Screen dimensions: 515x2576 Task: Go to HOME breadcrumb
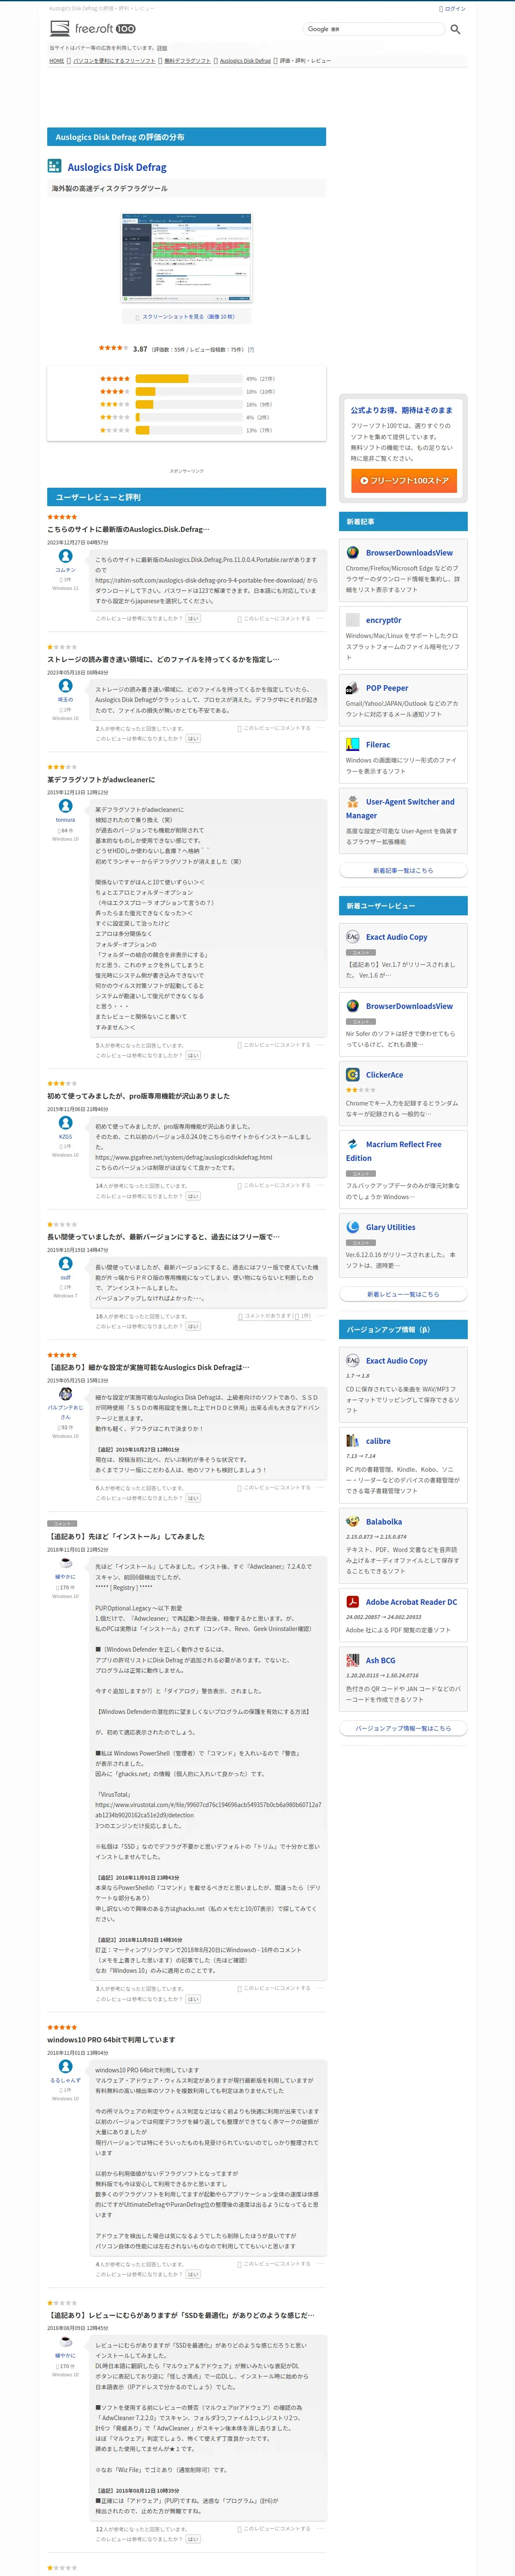(57, 61)
